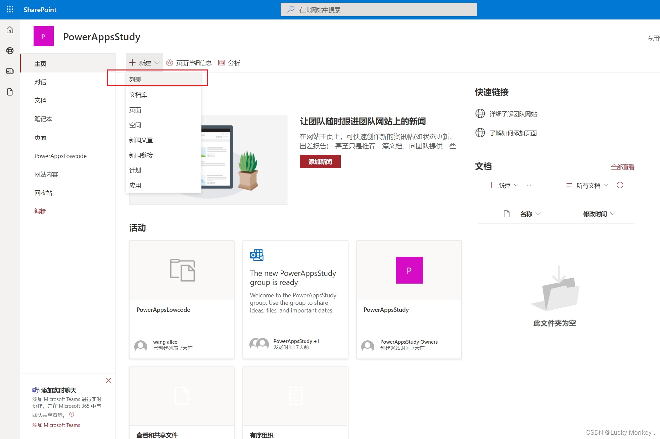
Task: Select 页面 from the new dropdown menu
Action: coord(163,110)
